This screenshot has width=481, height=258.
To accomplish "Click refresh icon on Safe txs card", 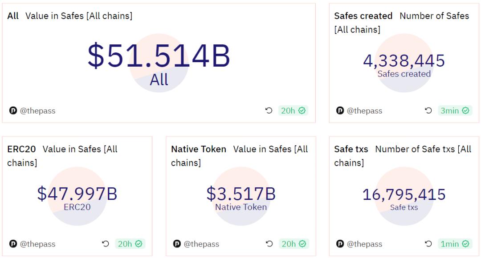I will pyautogui.click(x=428, y=244).
